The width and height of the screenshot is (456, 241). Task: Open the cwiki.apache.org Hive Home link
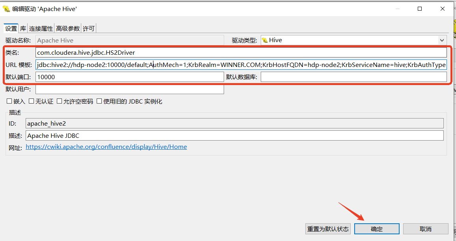click(x=106, y=146)
